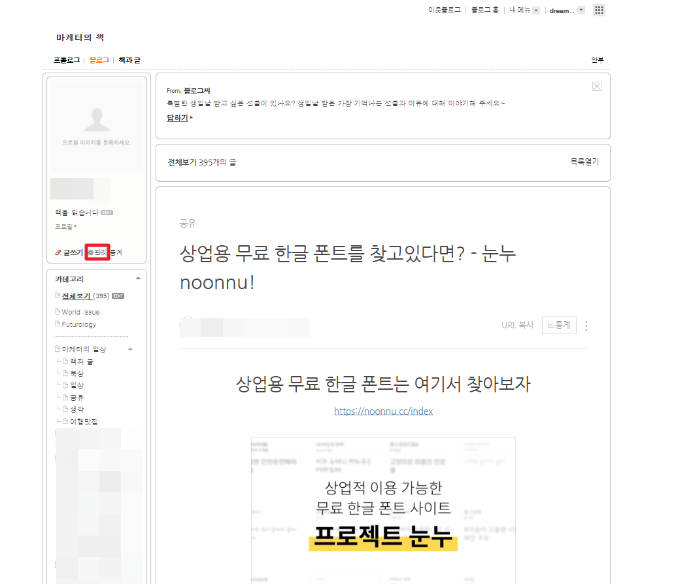
Task: Click the 내 메뉴 label
Action: click(520, 10)
